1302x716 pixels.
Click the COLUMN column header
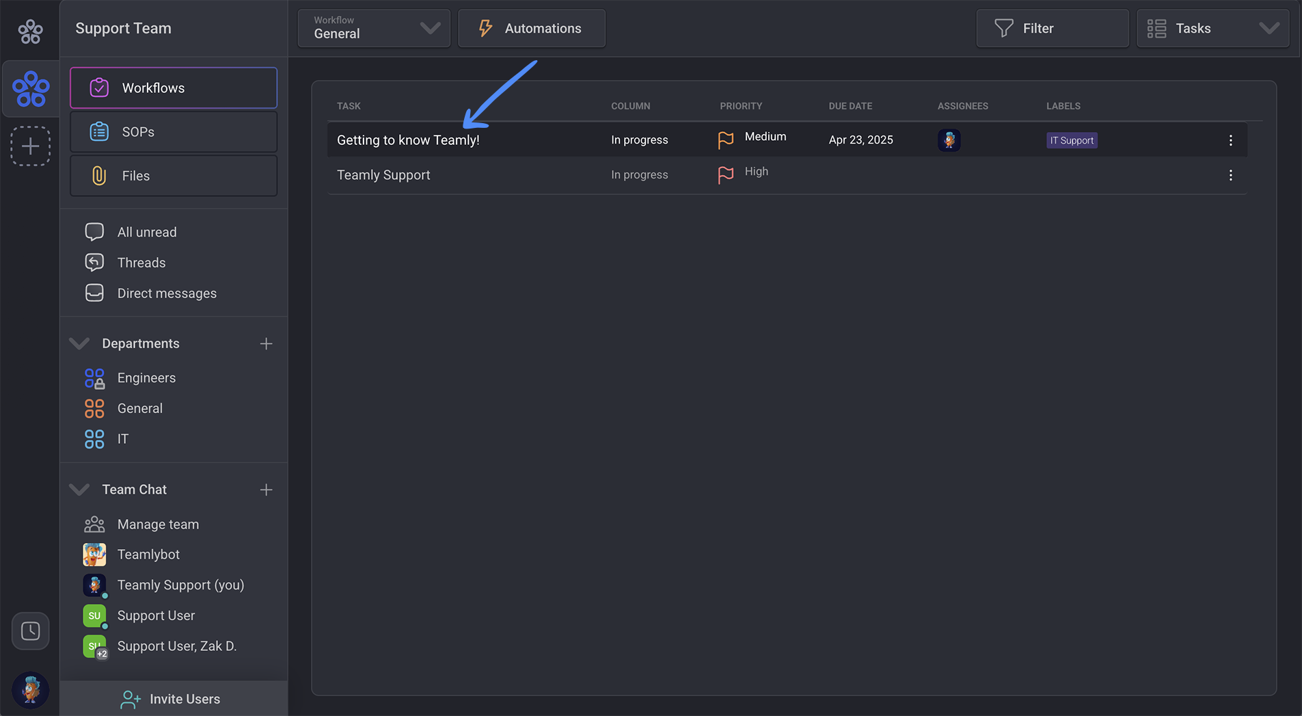coord(631,106)
